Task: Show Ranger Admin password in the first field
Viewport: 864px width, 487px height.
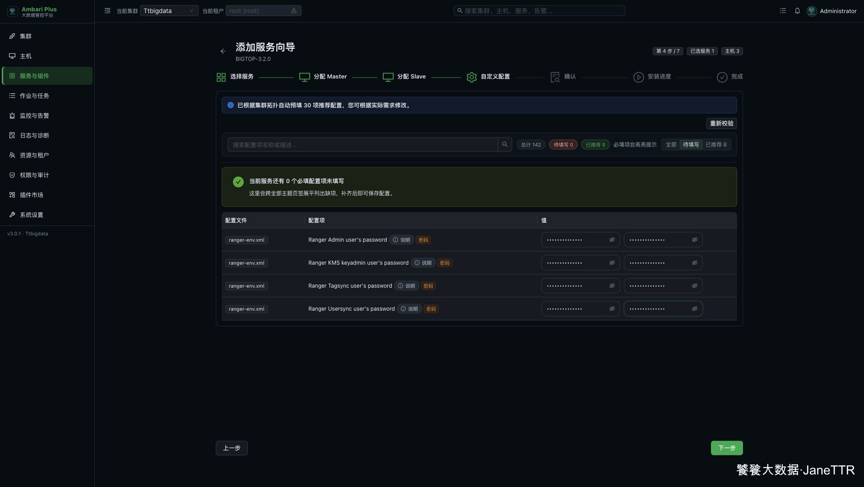Action: [612, 240]
